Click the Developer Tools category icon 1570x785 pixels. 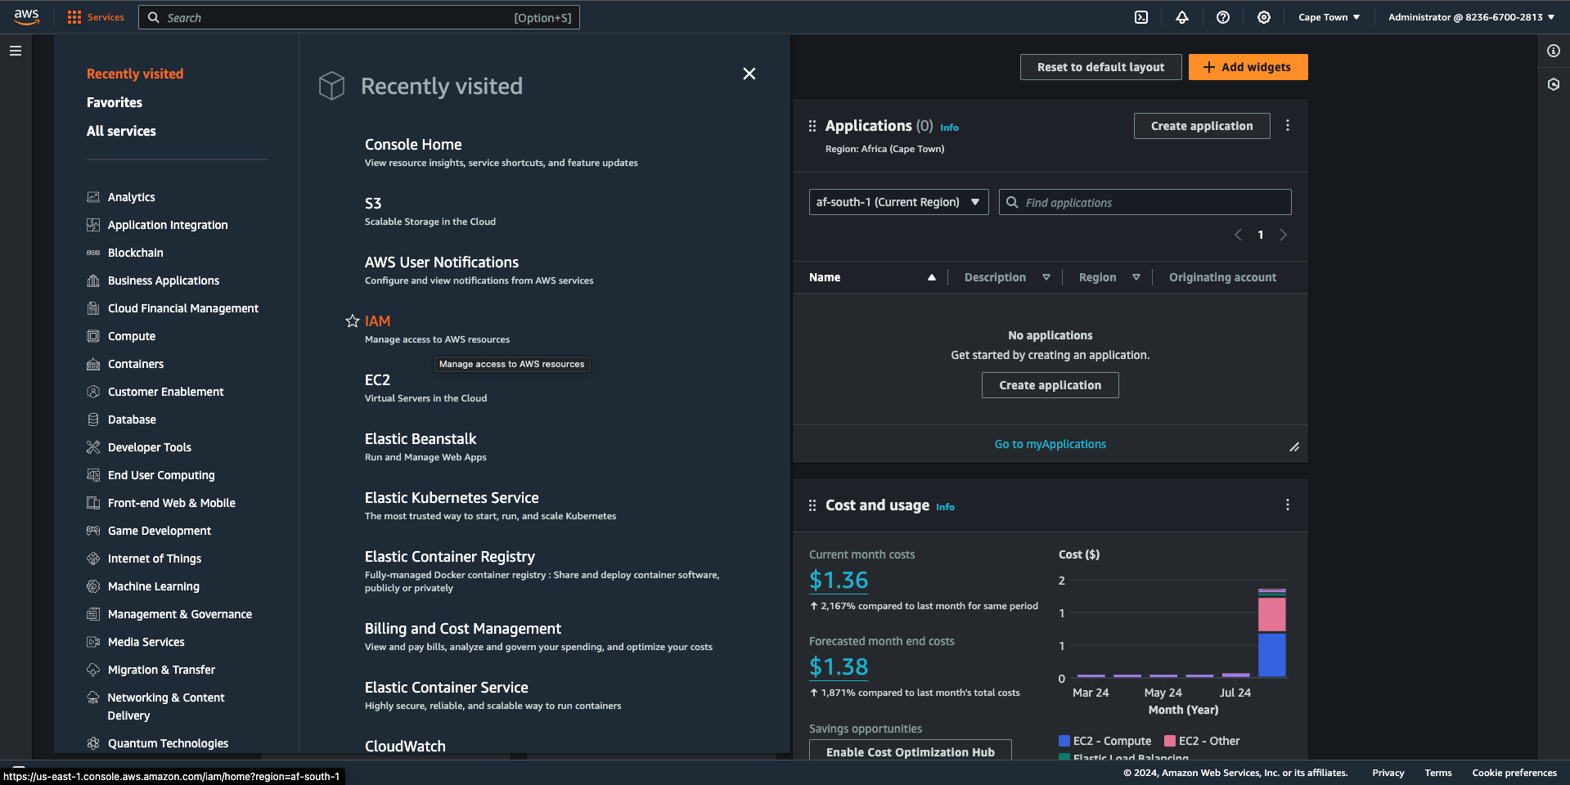click(x=93, y=447)
